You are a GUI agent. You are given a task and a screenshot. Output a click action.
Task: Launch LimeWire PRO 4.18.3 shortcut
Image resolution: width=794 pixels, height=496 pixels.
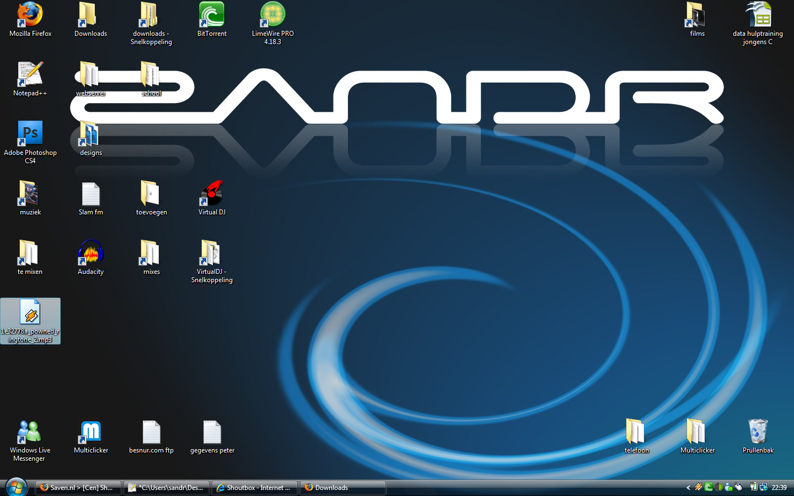[272, 24]
